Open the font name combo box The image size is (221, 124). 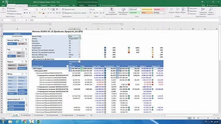coord(30,9)
